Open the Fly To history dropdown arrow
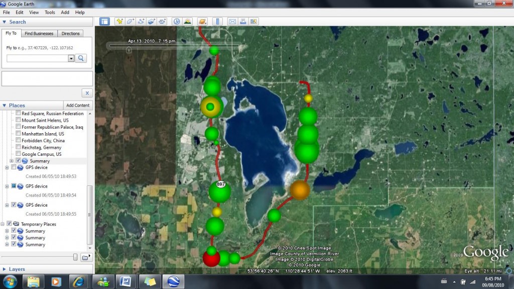 [x=71, y=58]
